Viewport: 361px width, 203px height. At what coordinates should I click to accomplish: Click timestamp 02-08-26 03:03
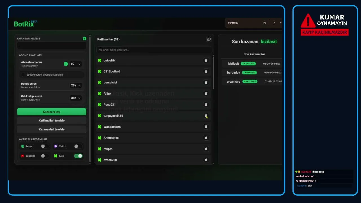click(x=272, y=64)
